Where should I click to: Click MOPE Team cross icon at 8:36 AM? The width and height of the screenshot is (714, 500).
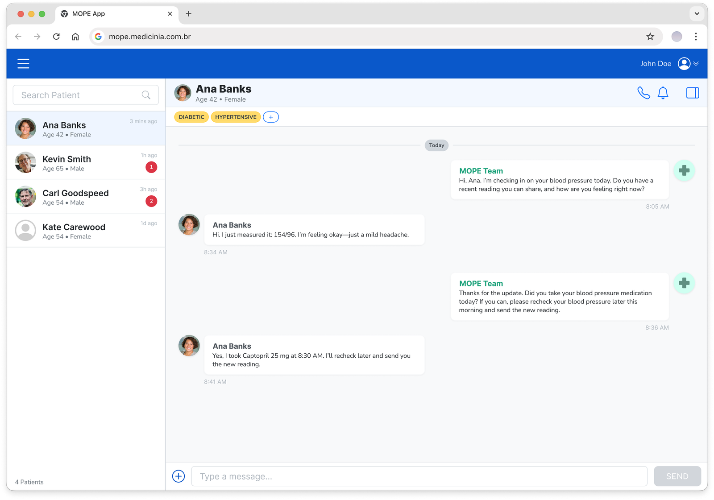[x=684, y=283]
